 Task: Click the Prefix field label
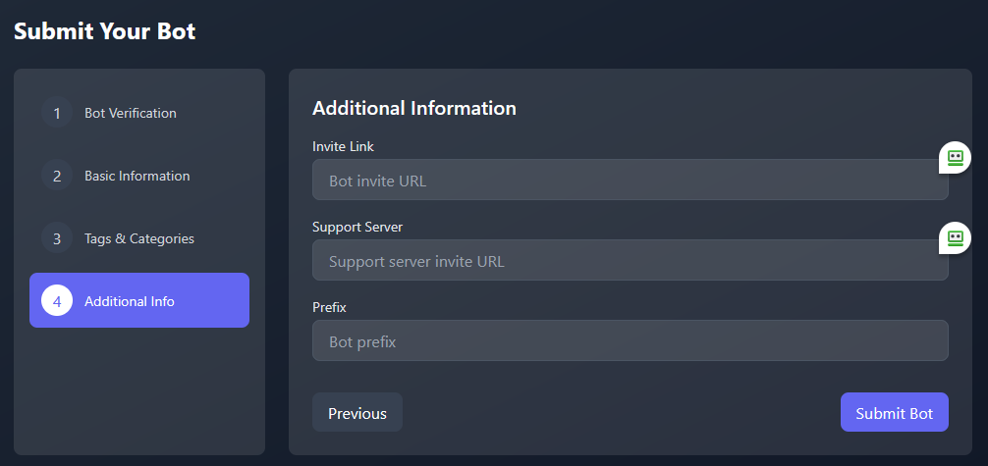330,308
